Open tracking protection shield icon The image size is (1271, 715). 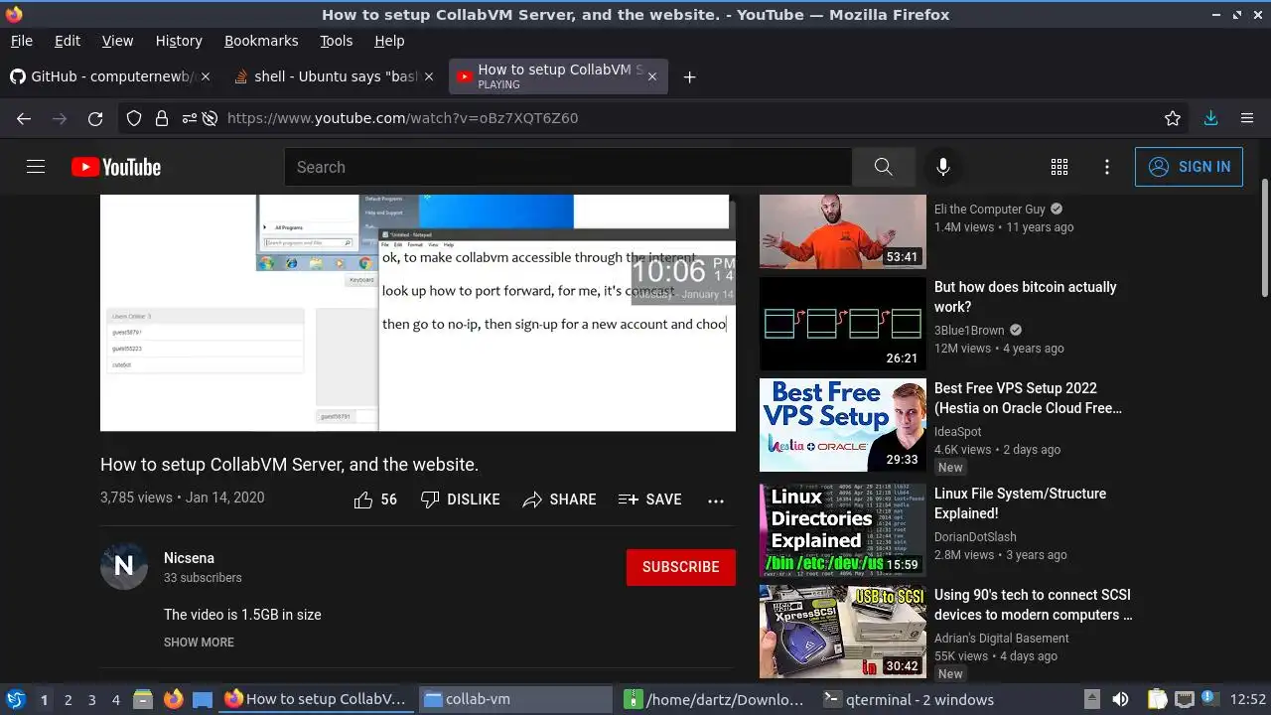point(134,118)
